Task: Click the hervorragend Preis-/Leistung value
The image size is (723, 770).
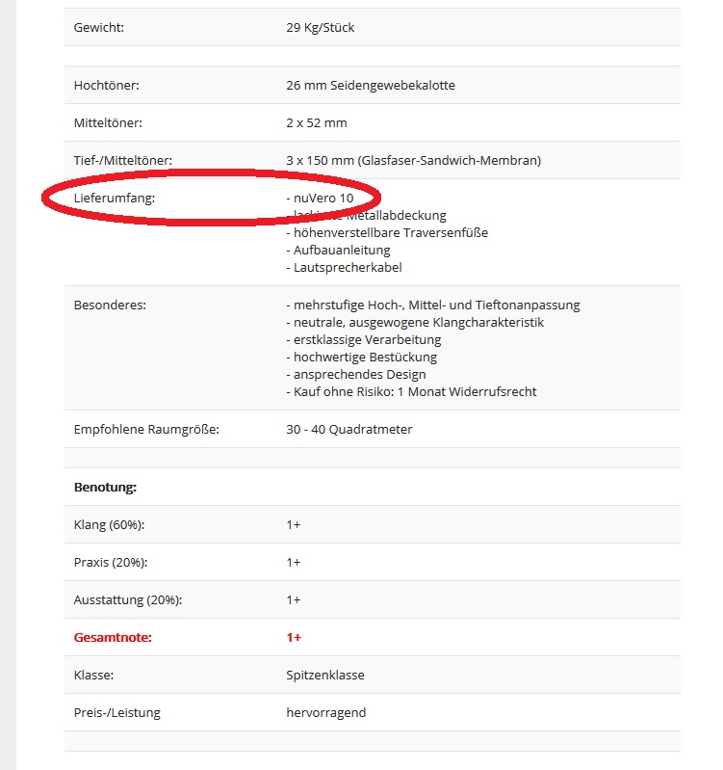Action: [325, 712]
